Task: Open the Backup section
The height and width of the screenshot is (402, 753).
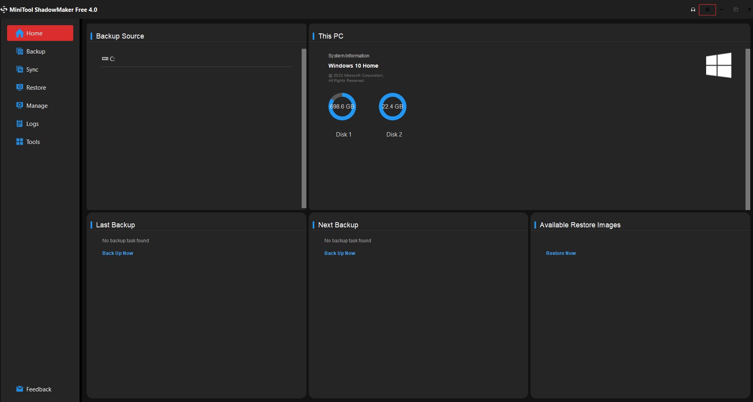Action: coord(35,52)
